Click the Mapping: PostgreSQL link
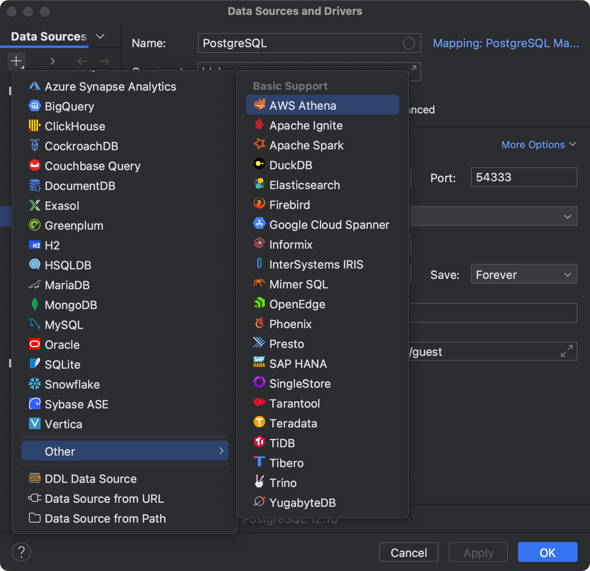Image resolution: width=590 pixels, height=571 pixels. point(506,43)
